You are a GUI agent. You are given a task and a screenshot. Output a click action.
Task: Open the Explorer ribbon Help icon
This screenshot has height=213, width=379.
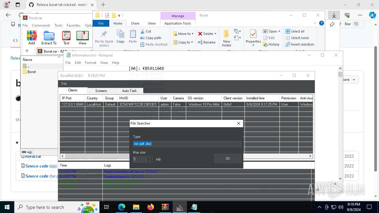[322, 23]
